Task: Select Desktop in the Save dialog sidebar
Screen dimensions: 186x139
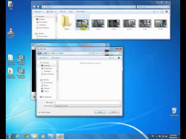Action: (x=46, y=66)
